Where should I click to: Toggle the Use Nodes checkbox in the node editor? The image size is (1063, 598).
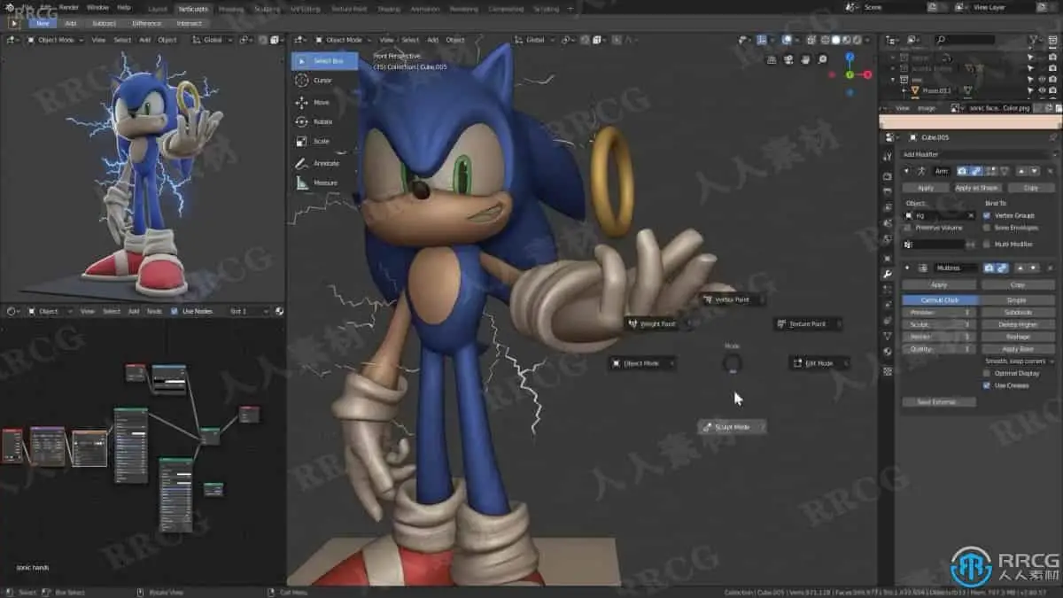click(175, 311)
